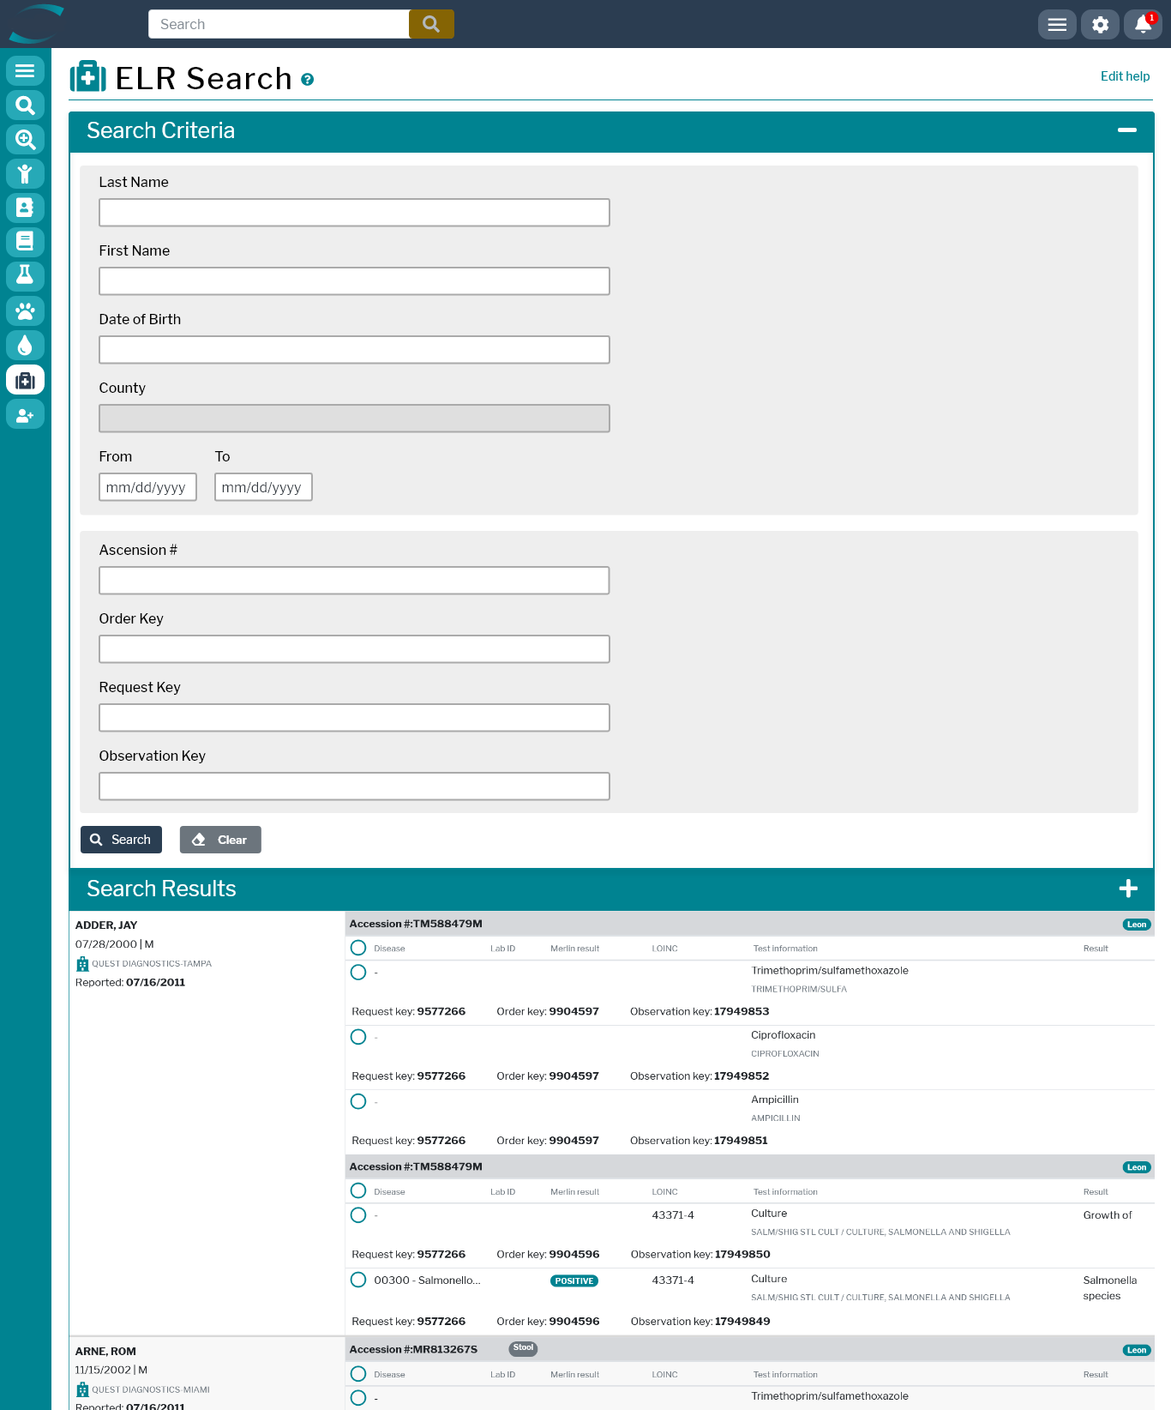Open the contact card sidebar icon
The width and height of the screenshot is (1171, 1410).
point(25,208)
